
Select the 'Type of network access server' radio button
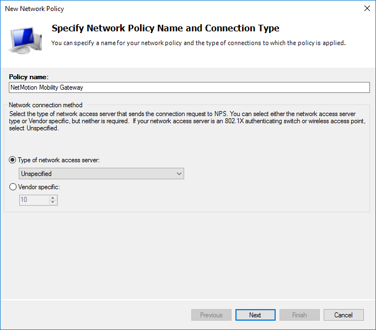coord(13,160)
